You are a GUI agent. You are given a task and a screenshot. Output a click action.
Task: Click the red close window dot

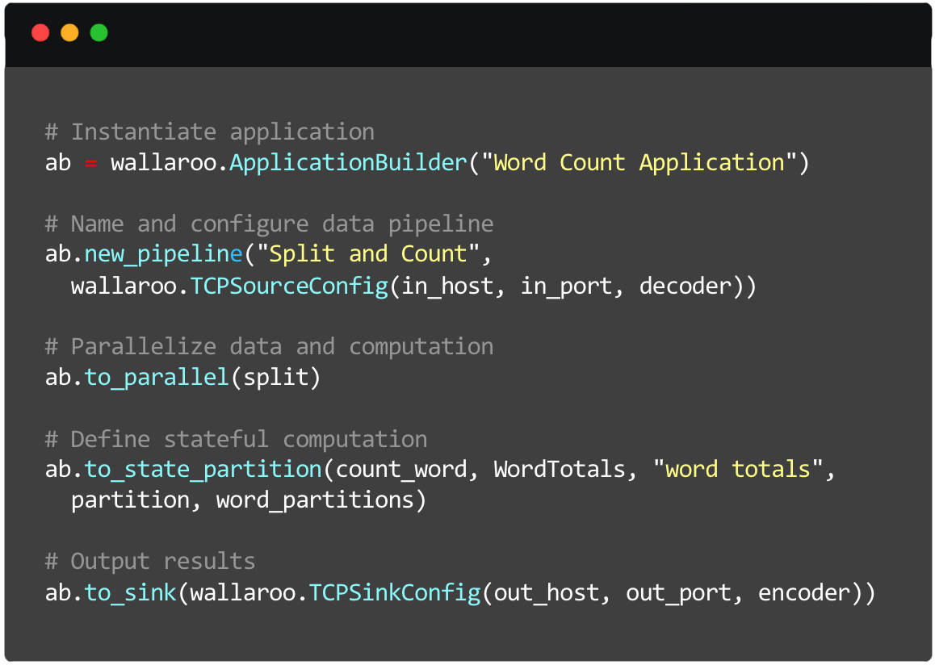pyautogui.click(x=40, y=33)
